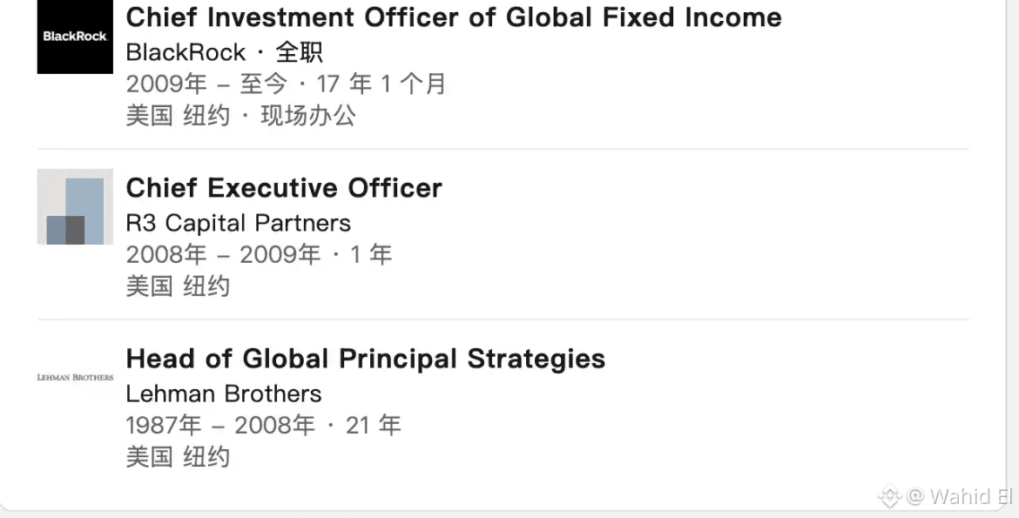Click the Binance watermark icon
The width and height of the screenshot is (1019, 518).
coord(890,496)
